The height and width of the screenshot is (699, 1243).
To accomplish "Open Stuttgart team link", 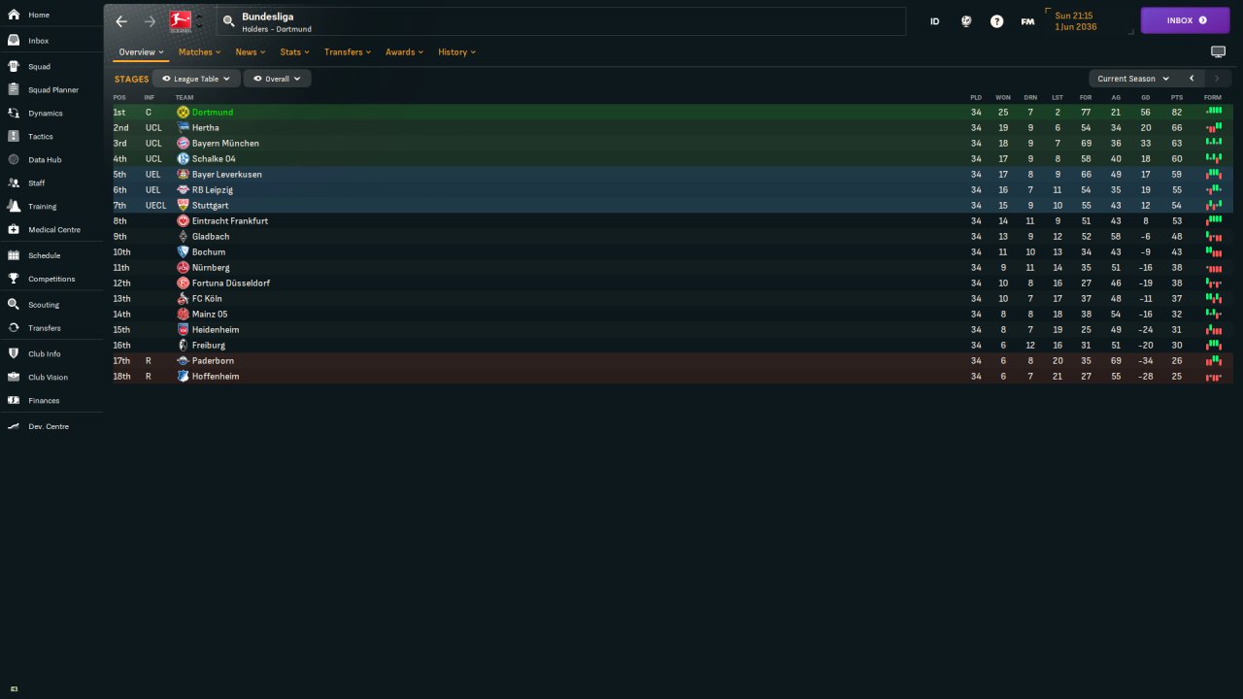I will [x=211, y=206].
